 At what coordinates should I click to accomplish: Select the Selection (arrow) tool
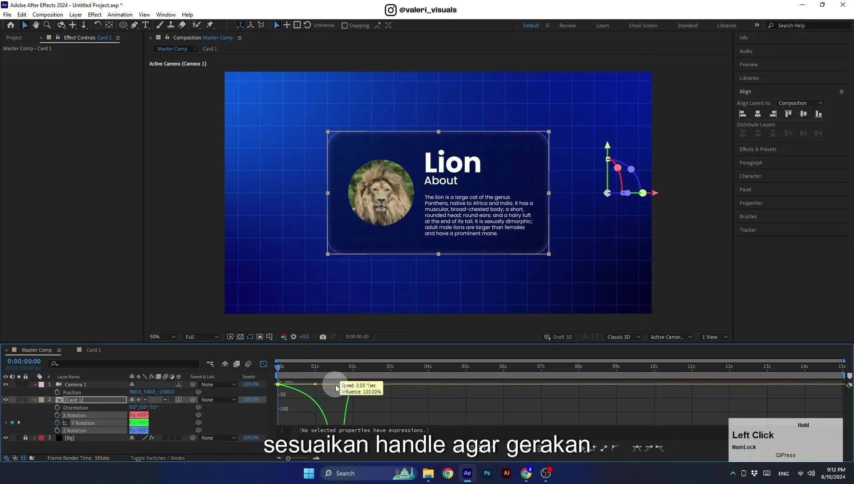point(25,25)
